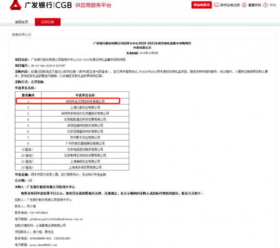Select the row 8 广州市 company cell
This screenshot has width=280, height=248.
pyautogui.click(x=85, y=143)
